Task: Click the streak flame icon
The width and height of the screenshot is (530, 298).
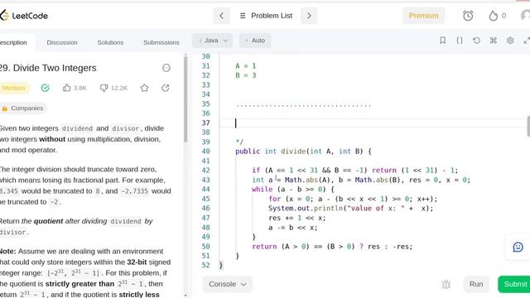Action: point(494,16)
